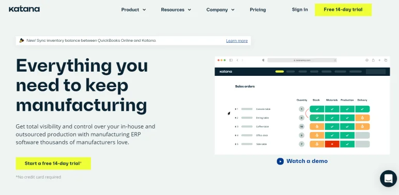This screenshot has width=399, height=195.
Task: Click the Quantity column header
Action: pyautogui.click(x=302, y=100)
